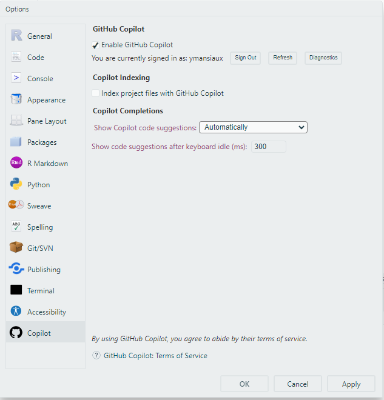Click the Sign Out button

tap(245, 58)
